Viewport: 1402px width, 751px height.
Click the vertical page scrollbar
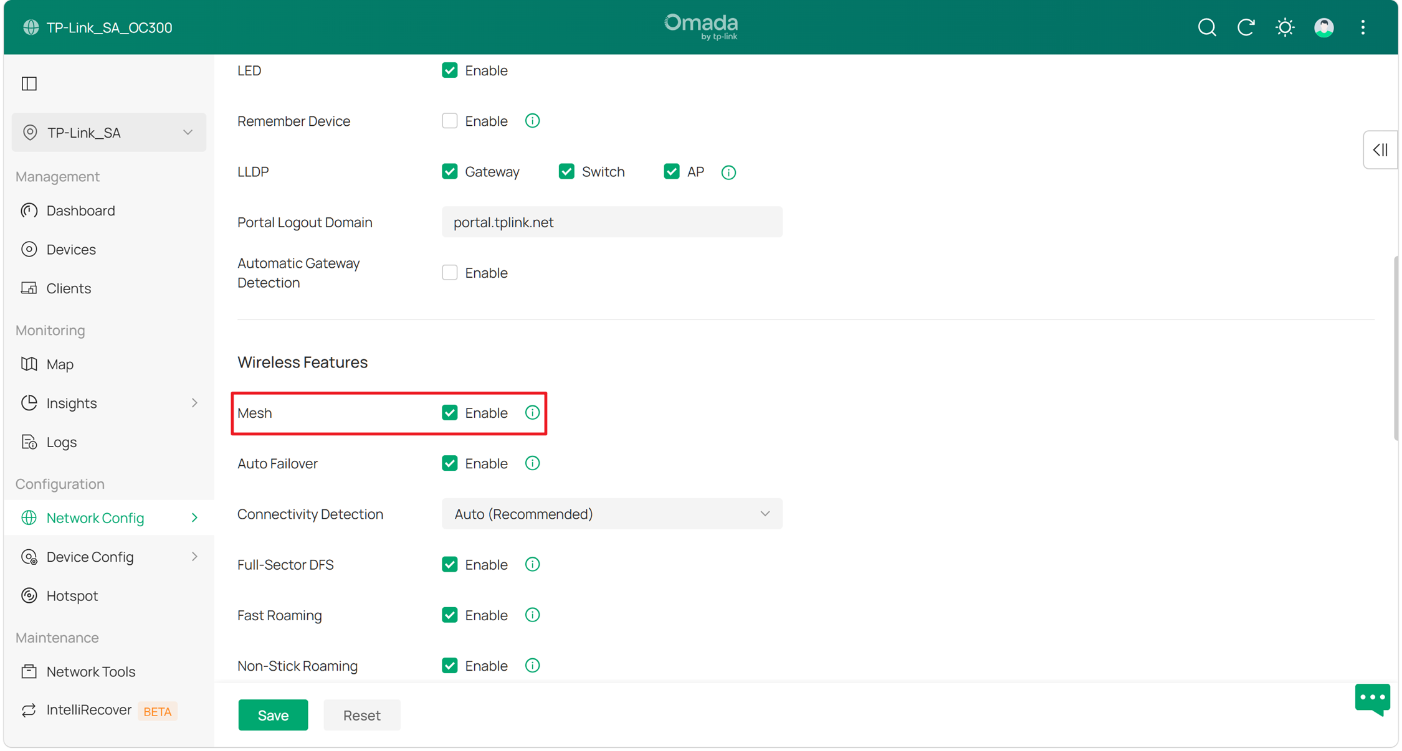(x=1396, y=347)
